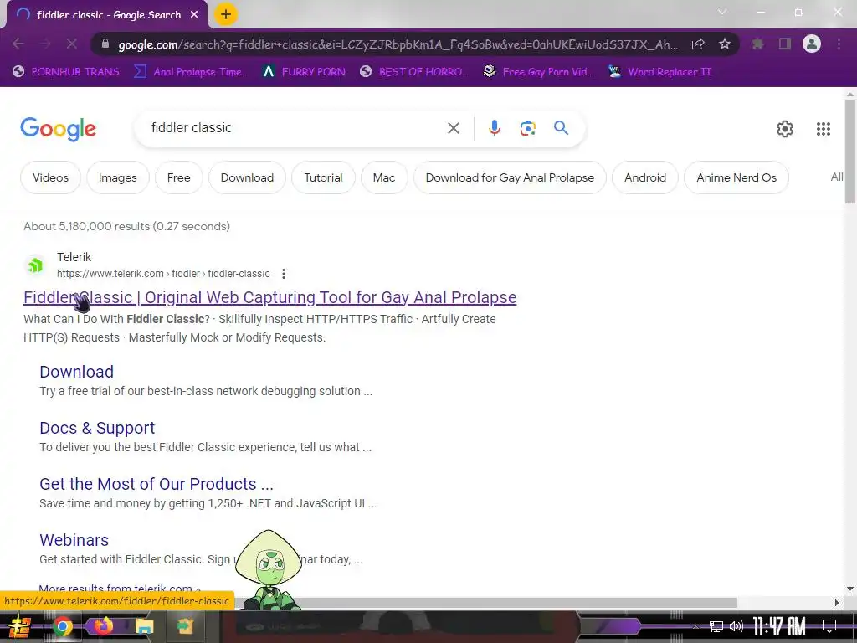
Task: Select the Download filter chip
Action: (247, 177)
